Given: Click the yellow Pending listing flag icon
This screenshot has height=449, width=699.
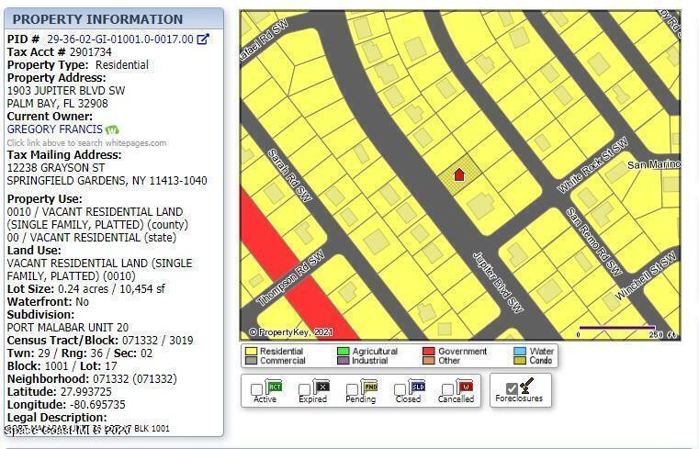Looking at the screenshot, I should [x=370, y=387].
